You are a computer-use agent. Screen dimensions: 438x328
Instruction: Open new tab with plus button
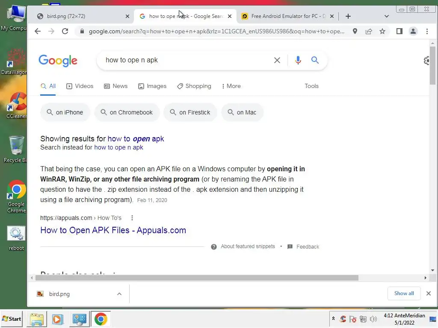tap(348, 16)
